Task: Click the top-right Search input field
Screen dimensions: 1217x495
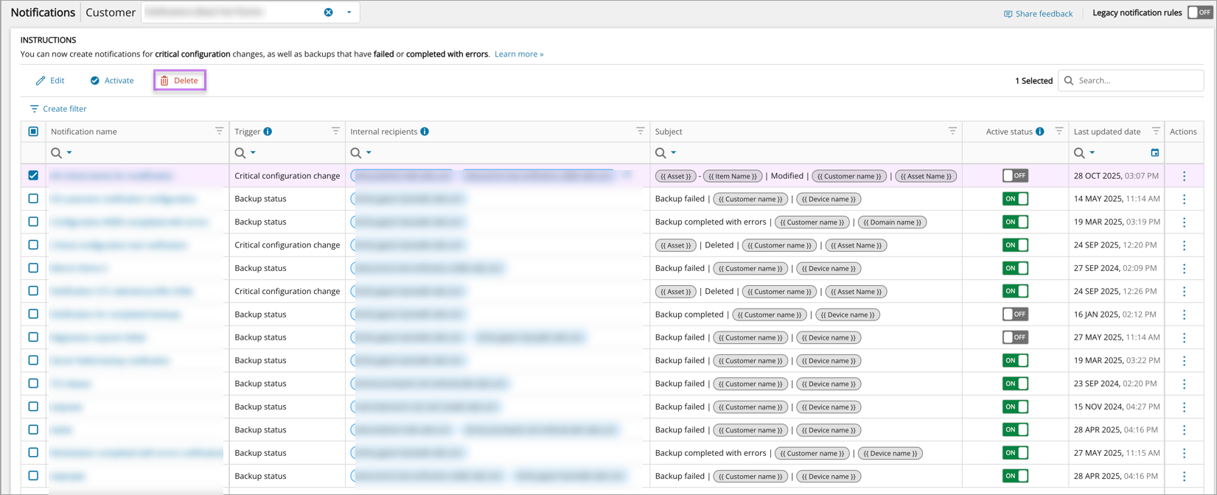Action: click(x=1135, y=80)
